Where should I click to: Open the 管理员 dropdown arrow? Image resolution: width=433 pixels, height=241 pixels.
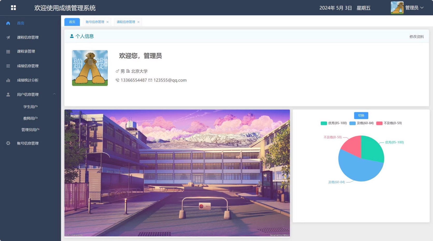click(422, 8)
